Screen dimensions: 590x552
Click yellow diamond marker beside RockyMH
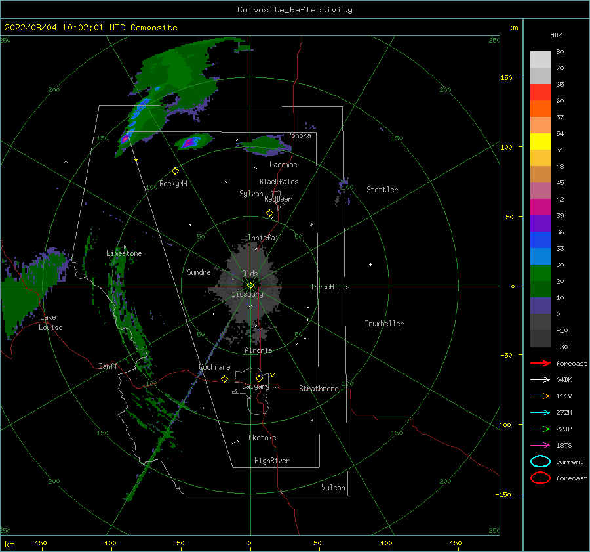click(175, 171)
